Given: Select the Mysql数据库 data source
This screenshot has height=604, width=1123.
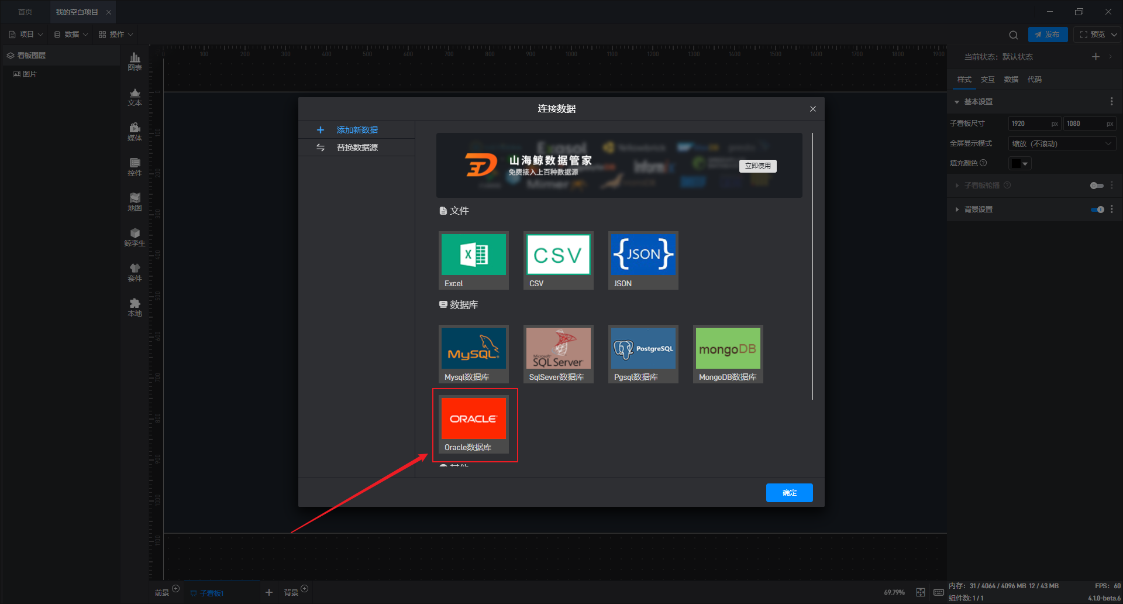Looking at the screenshot, I should pos(474,354).
